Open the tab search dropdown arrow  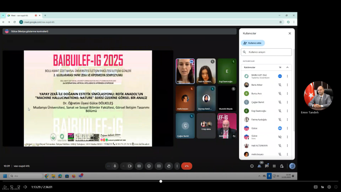click(3, 15)
